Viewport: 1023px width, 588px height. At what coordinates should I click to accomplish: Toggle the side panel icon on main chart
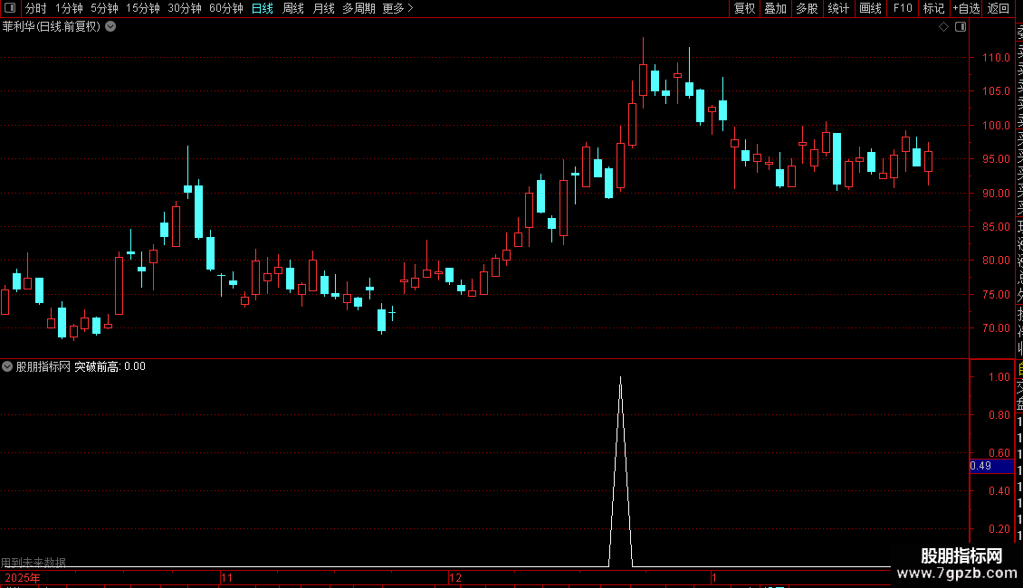point(961,26)
